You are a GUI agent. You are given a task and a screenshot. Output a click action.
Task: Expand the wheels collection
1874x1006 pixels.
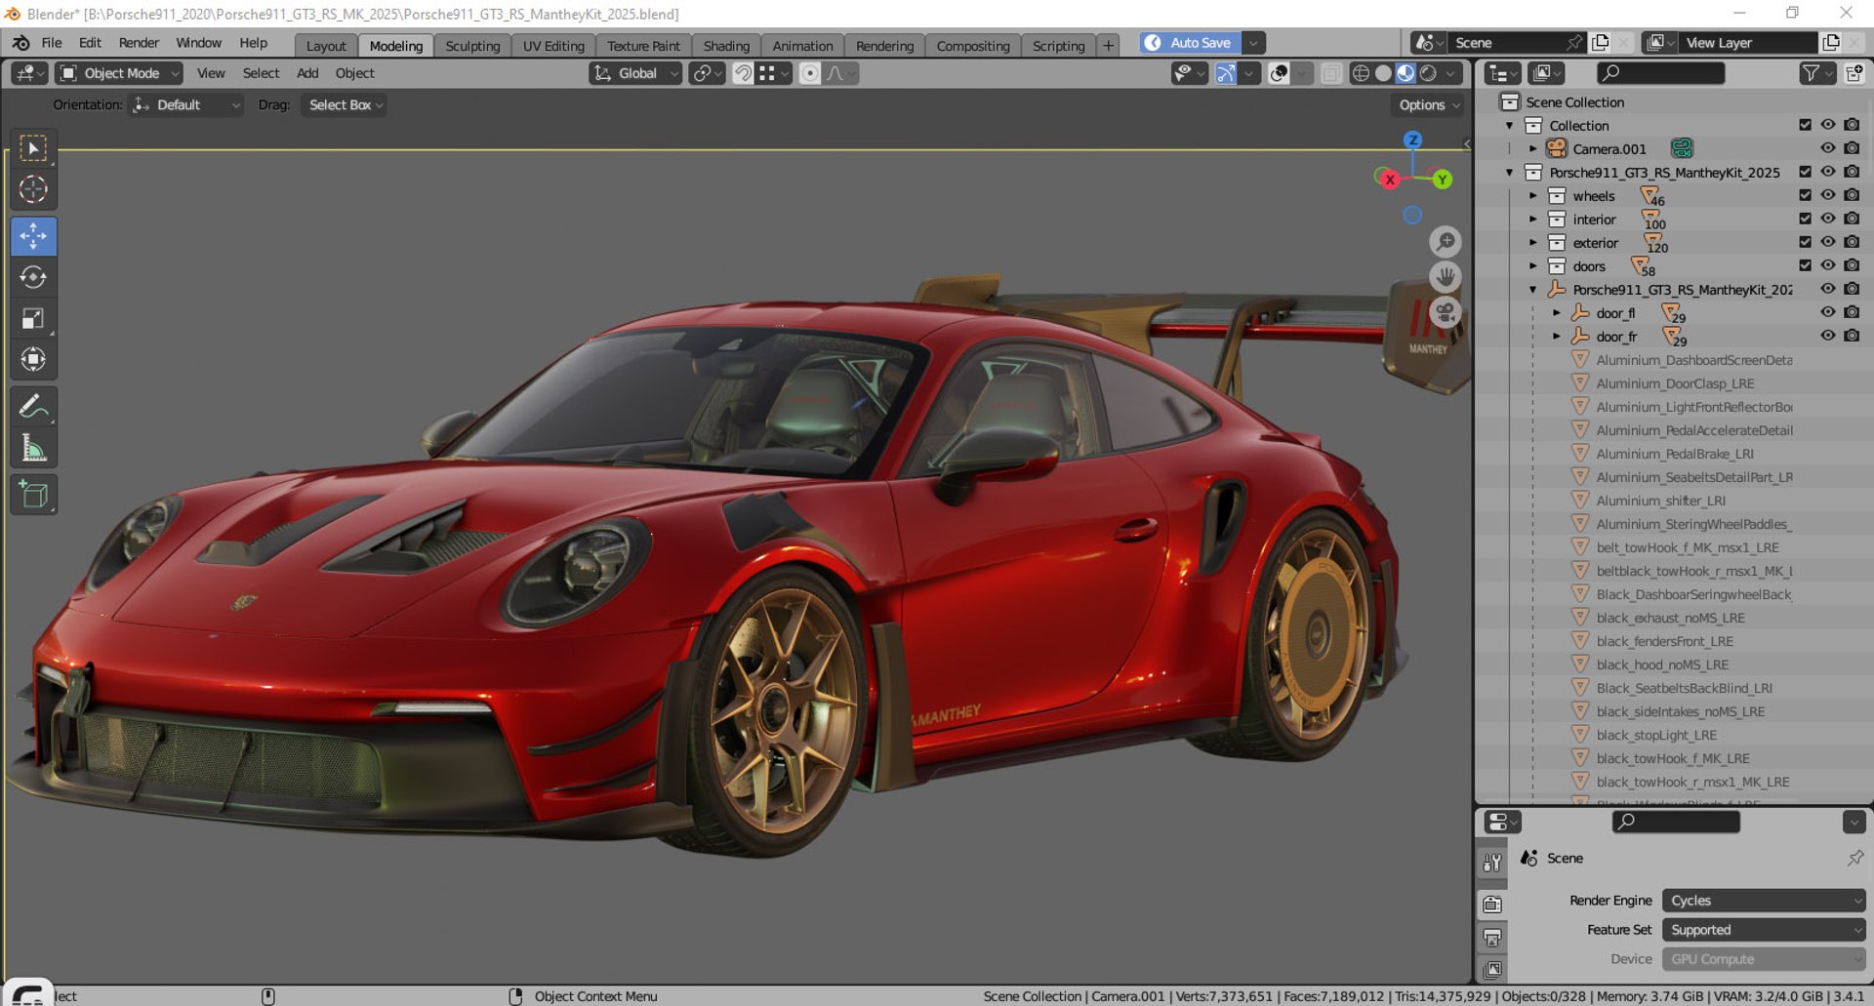[x=1533, y=195]
